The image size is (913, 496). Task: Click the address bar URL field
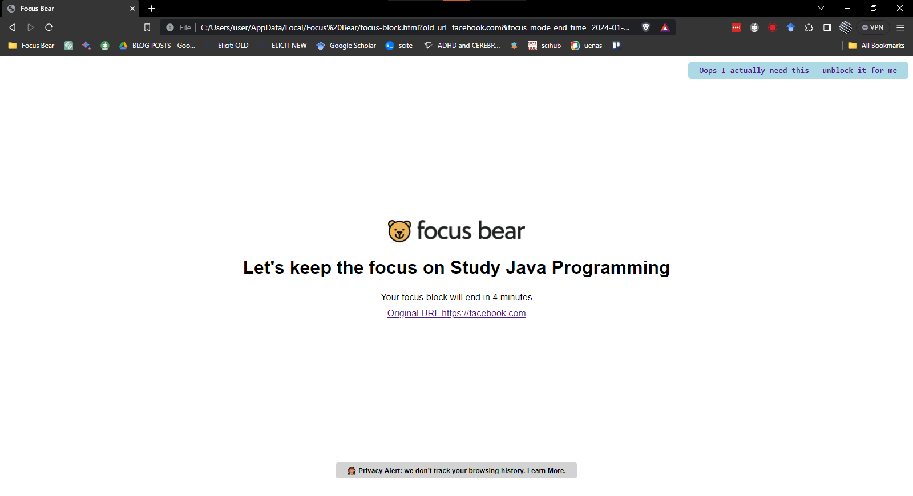[x=415, y=27]
